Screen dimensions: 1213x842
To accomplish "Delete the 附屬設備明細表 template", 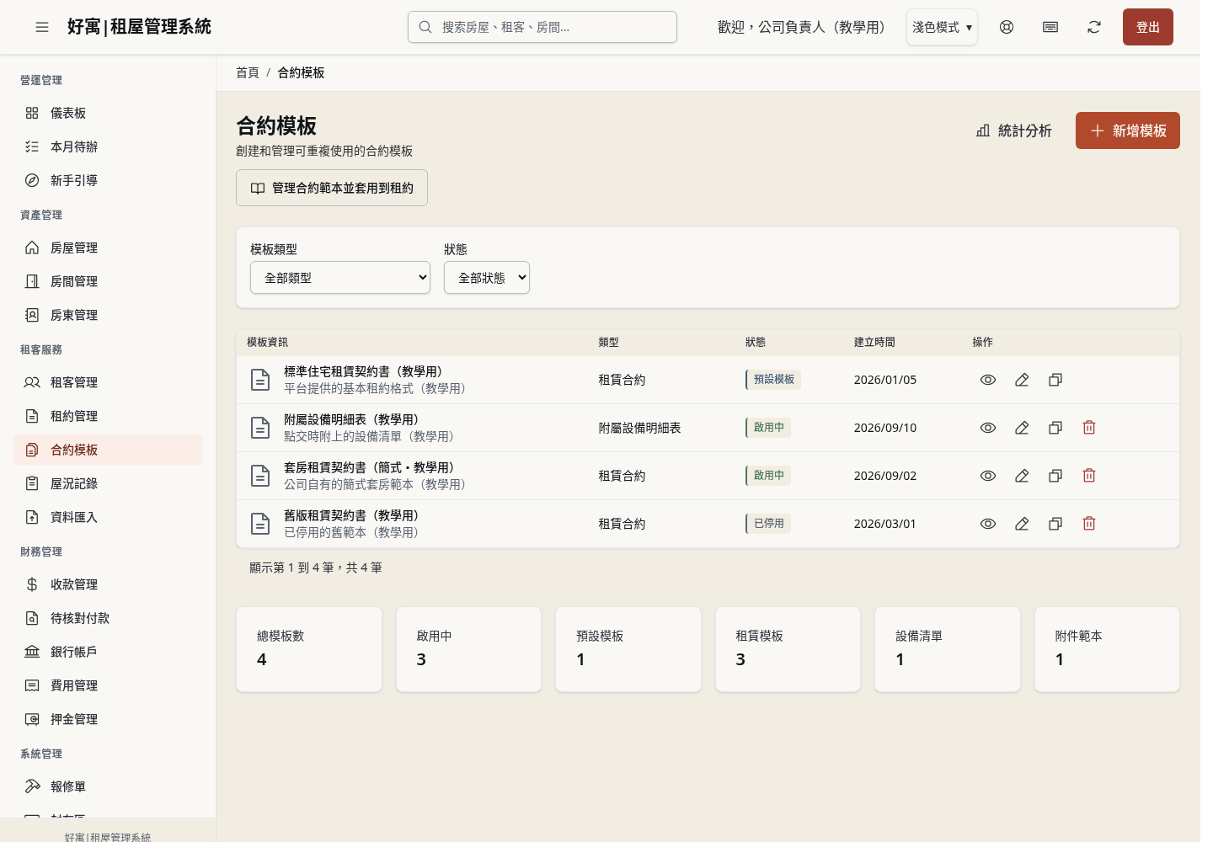I will [x=1089, y=428].
